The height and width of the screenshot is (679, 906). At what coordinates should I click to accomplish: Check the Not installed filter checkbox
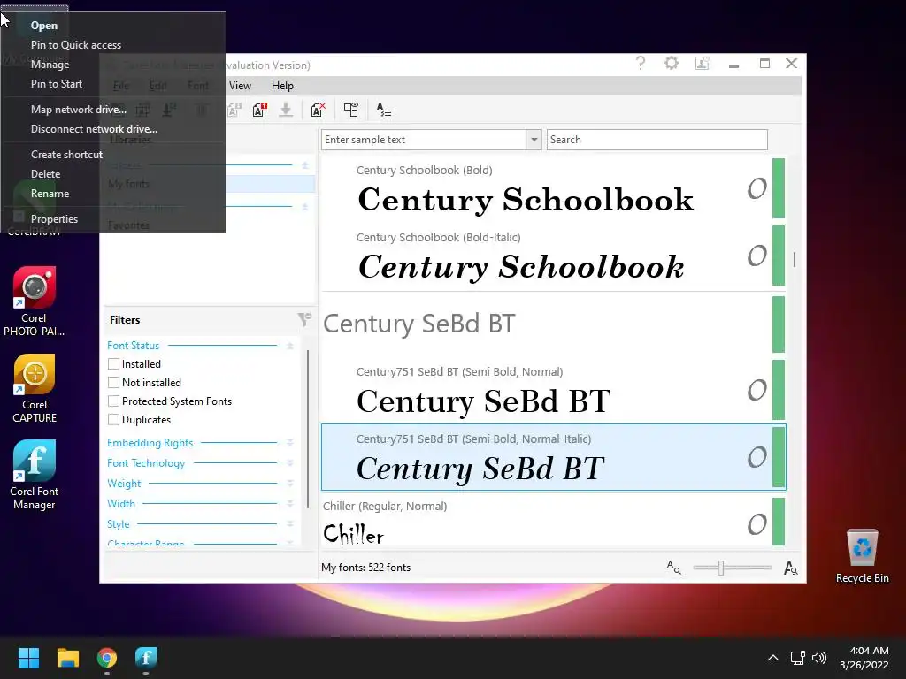coord(114,382)
